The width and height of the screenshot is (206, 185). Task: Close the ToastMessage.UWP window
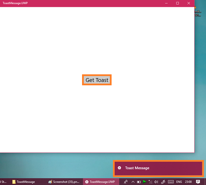coord(188,3)
